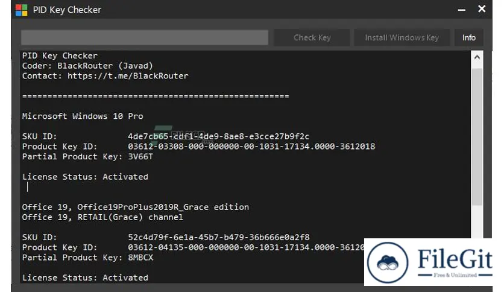
Task: Click the 'PID Key Checker' heading in output
Action: pos(60,56)
